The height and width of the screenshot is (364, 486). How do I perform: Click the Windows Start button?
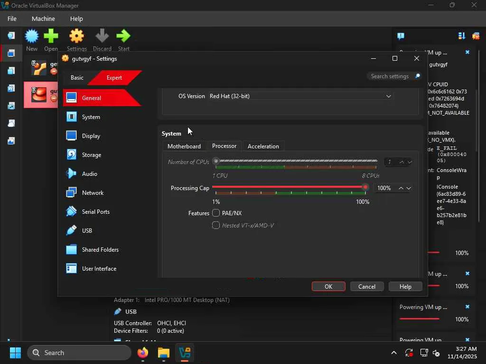click(15, 353)
